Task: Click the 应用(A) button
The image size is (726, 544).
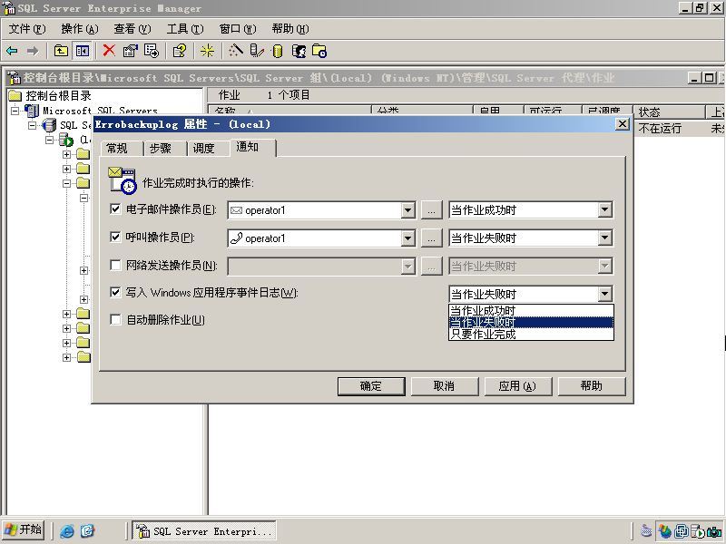Action: coord(517,386)
